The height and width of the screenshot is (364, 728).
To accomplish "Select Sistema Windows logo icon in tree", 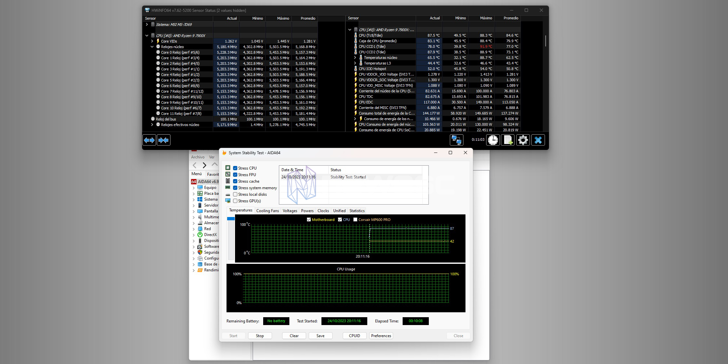I will coord(200,199).
